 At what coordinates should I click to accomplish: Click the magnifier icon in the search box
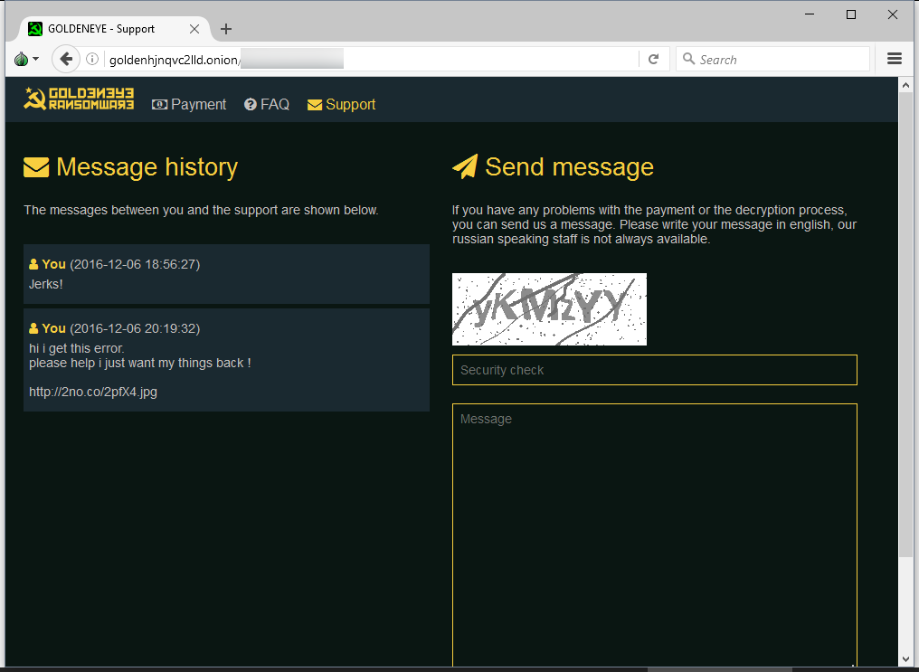pyautogui.click(x=689, y=59)
